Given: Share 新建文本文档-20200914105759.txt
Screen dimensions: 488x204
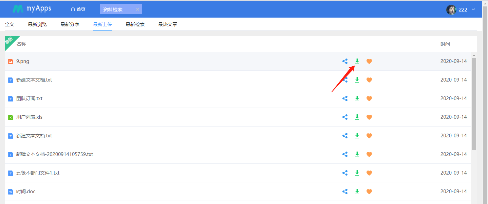Looking at the screenshot, I should pyautogui.click(x=345, y=154).
